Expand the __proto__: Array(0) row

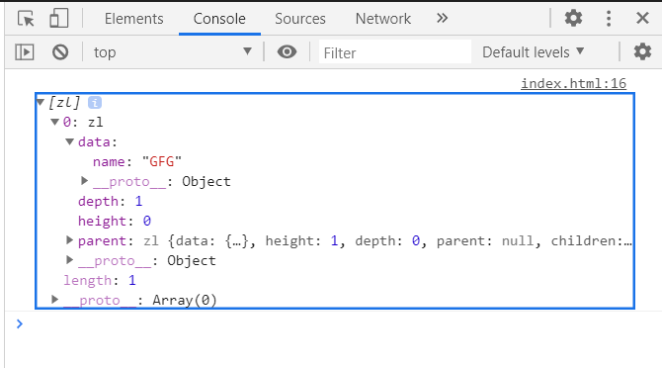click(x=54, y=300)
